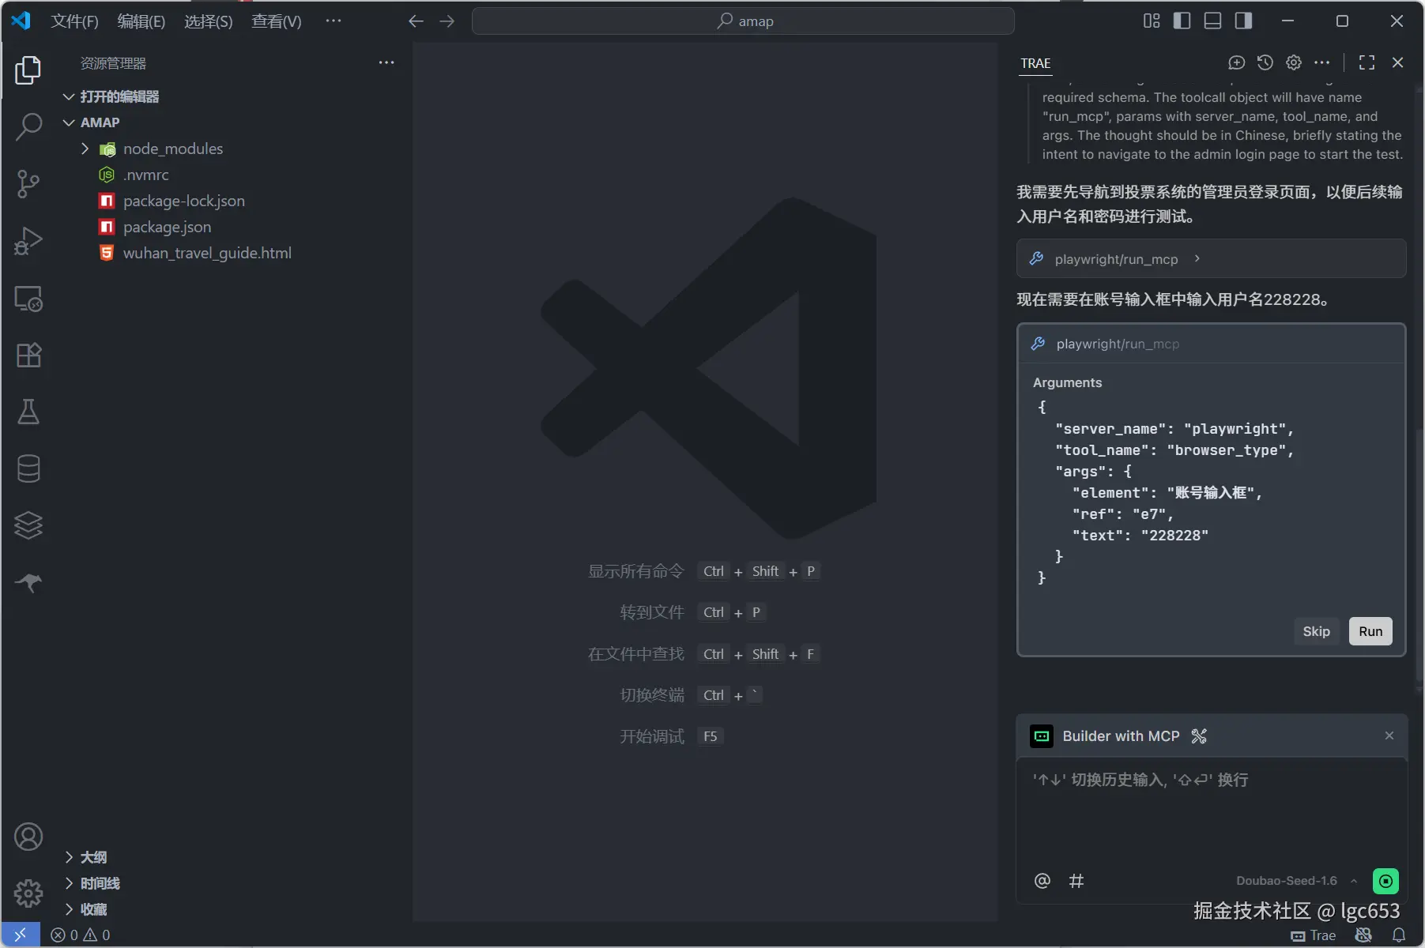
Task: Open Source Control view
Action: click(x=28, y=183)
